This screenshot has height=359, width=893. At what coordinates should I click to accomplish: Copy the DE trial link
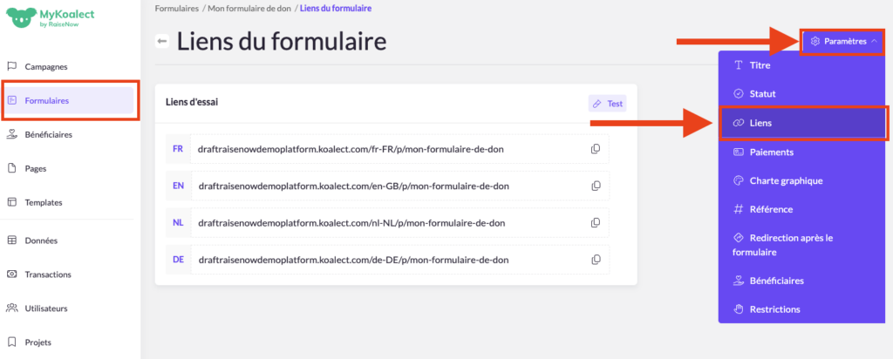[x=596, y=259]
